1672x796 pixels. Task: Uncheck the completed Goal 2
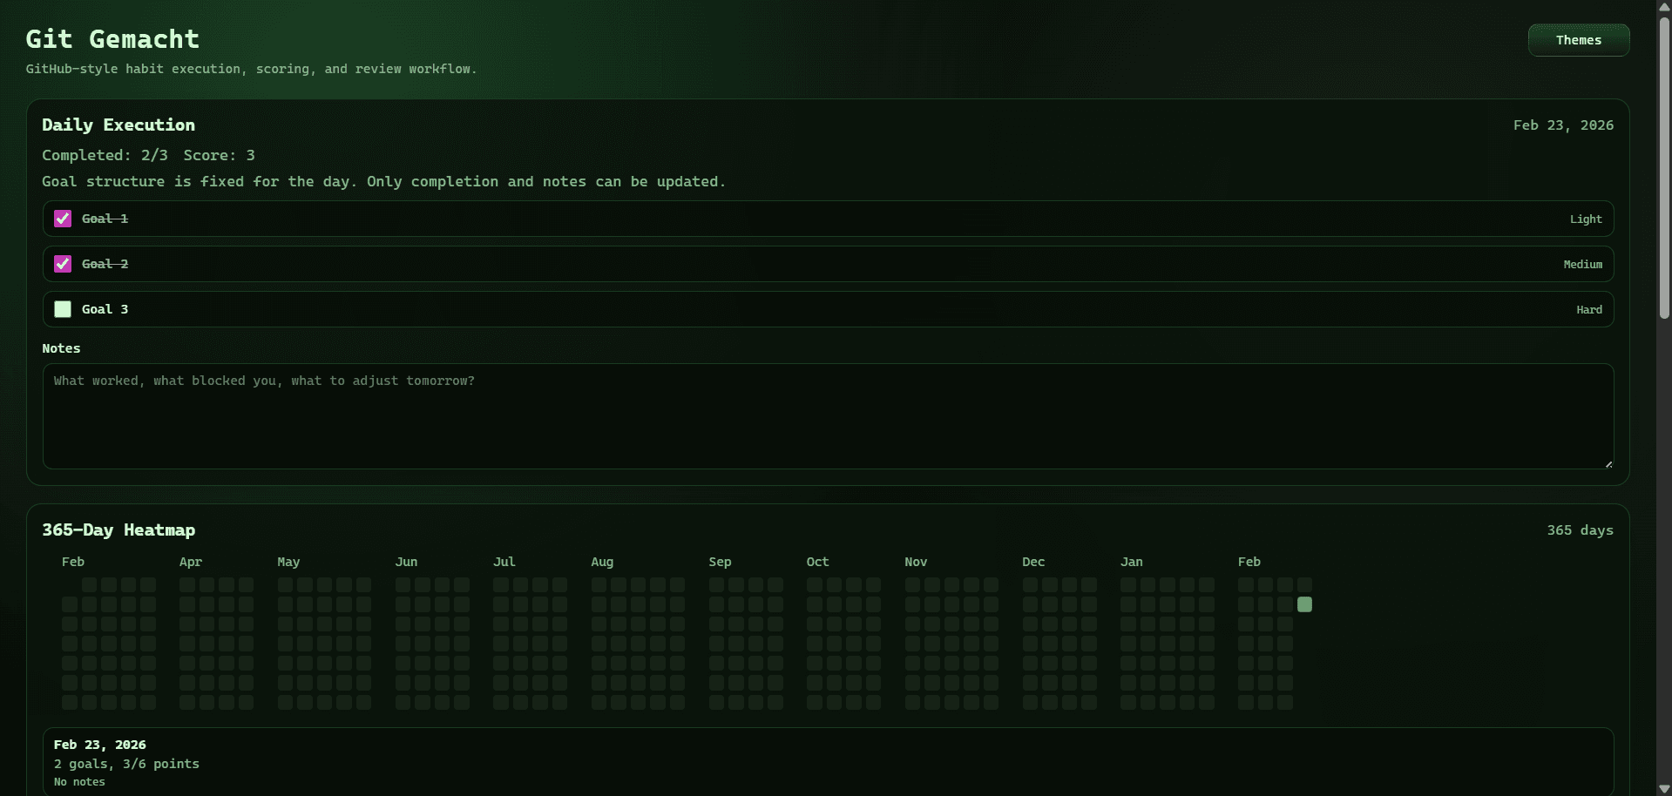[x=62, y=263]
